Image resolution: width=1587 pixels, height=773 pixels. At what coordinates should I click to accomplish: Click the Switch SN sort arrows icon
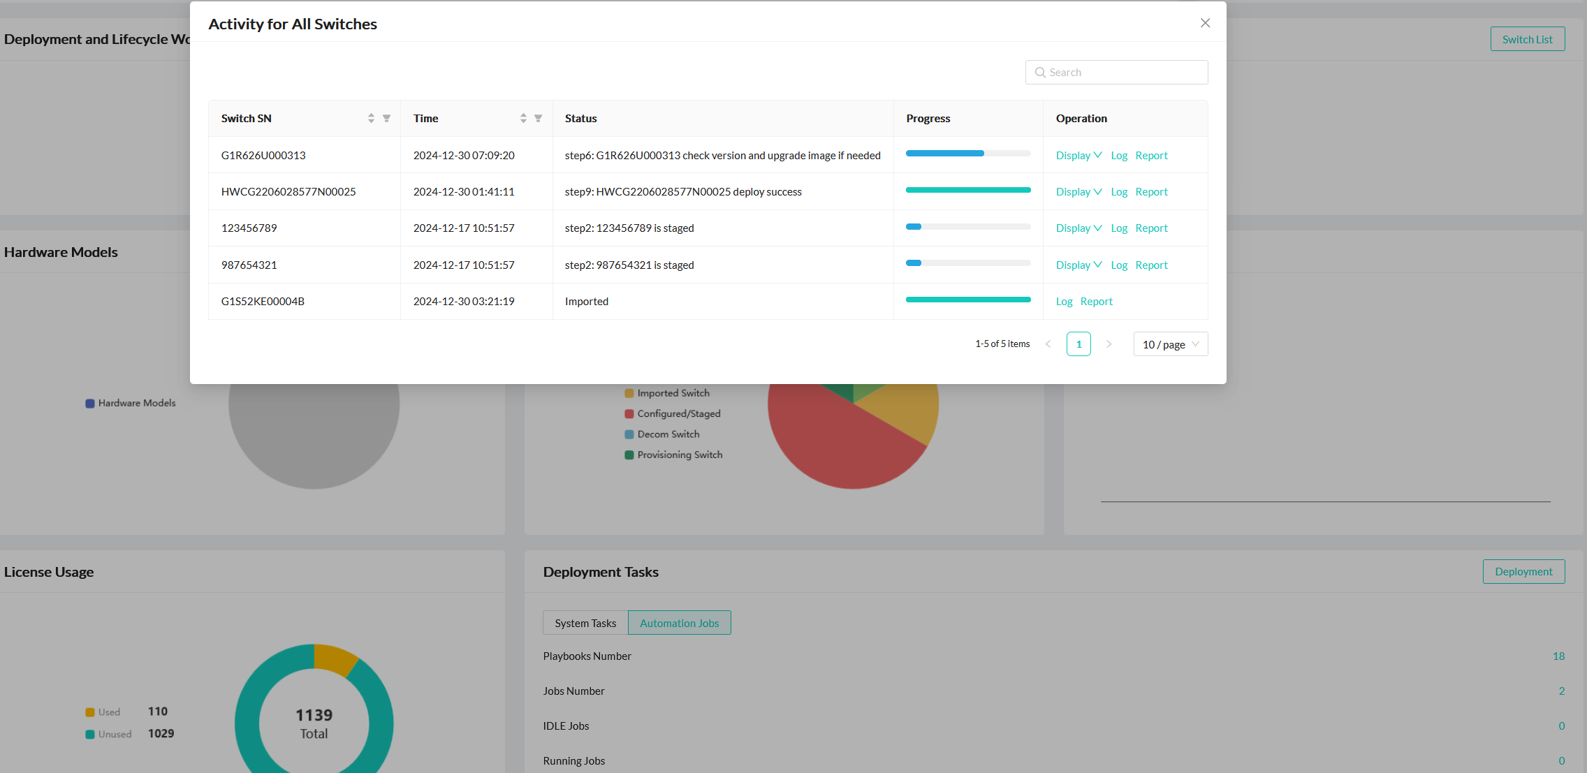point(371,119)
